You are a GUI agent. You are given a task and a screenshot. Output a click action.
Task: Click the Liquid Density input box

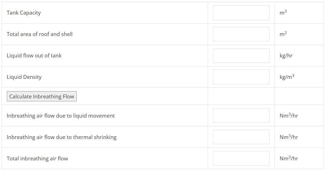[241, 77]
